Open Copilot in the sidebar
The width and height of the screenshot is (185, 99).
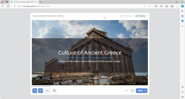[x=182, y=6]
